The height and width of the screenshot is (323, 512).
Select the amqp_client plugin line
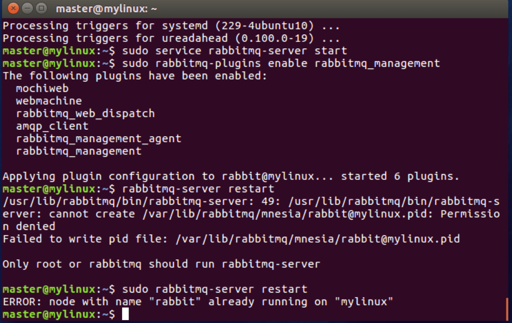click(x=52, y=126)
